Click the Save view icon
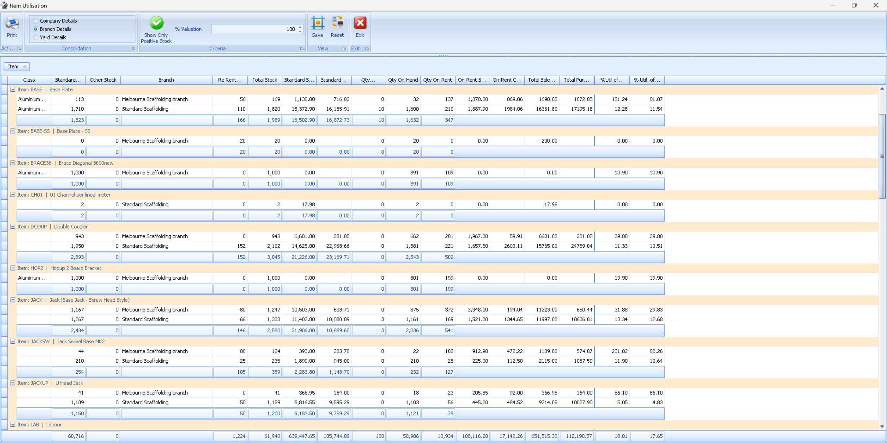Screen dimensions: 887x443 click(x=317, y=24)
